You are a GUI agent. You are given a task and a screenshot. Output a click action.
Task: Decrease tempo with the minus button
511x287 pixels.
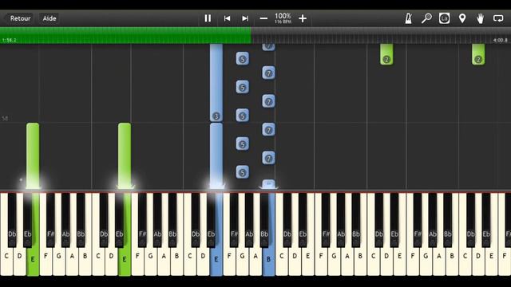[x=263, y=18]
